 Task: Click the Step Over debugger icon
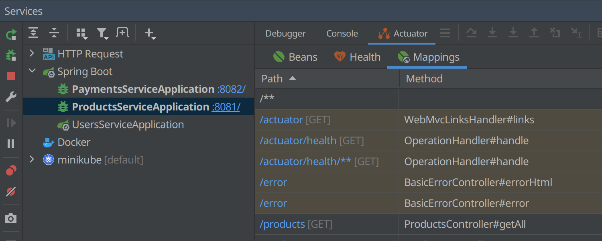[x=472, y=33]
